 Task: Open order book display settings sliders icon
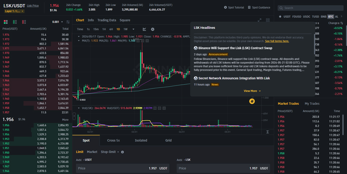pos(68,22)
